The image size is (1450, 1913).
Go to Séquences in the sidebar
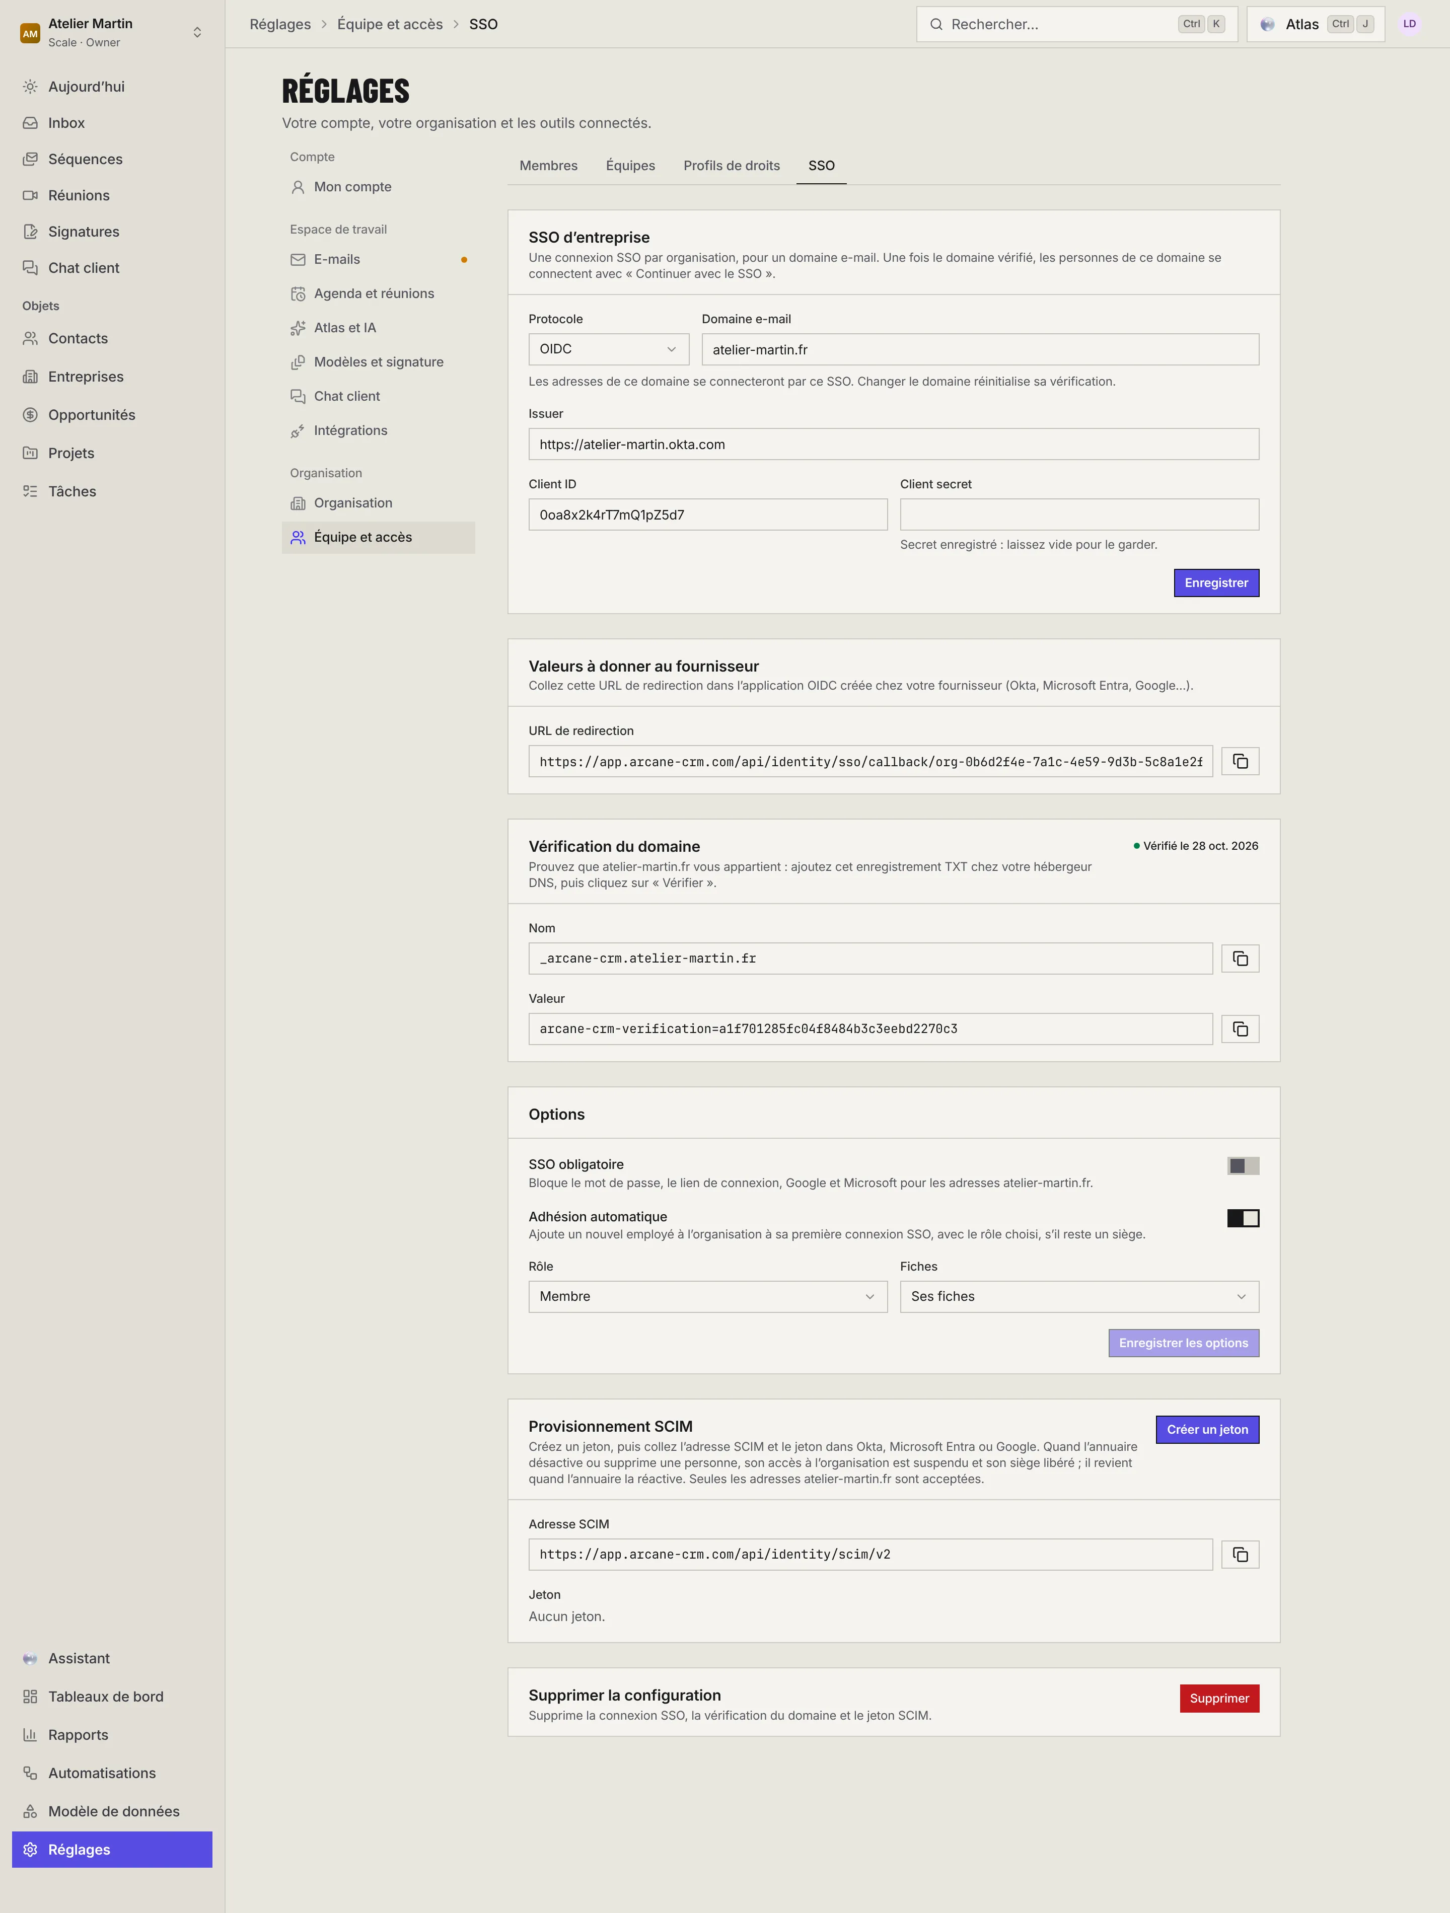[x=112, y=159]
